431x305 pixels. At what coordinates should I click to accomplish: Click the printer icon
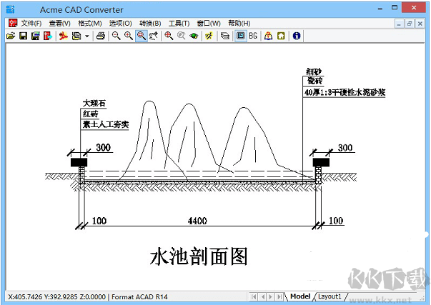[x=101, y=36]
